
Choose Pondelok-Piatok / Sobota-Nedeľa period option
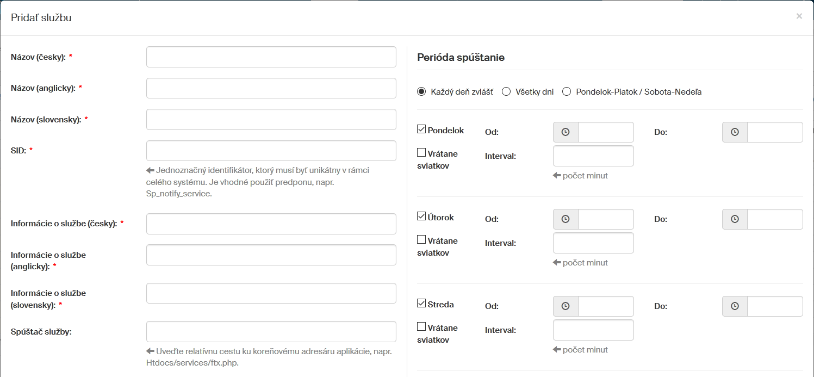[x=567, y=92]
